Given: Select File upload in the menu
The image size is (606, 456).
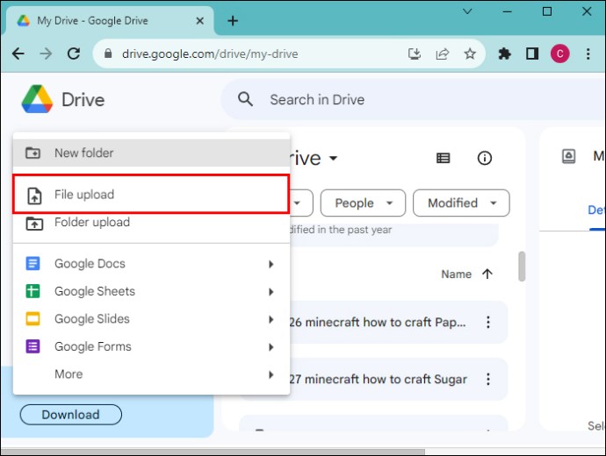Looking at the screenshot, I should [151, 194].
